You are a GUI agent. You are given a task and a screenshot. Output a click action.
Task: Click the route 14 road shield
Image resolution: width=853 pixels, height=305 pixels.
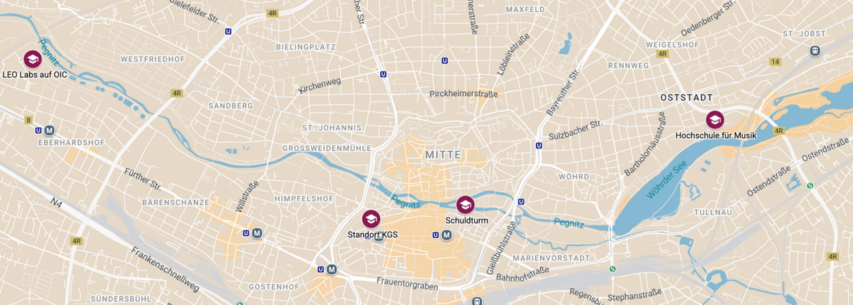[x=775, y=62]
